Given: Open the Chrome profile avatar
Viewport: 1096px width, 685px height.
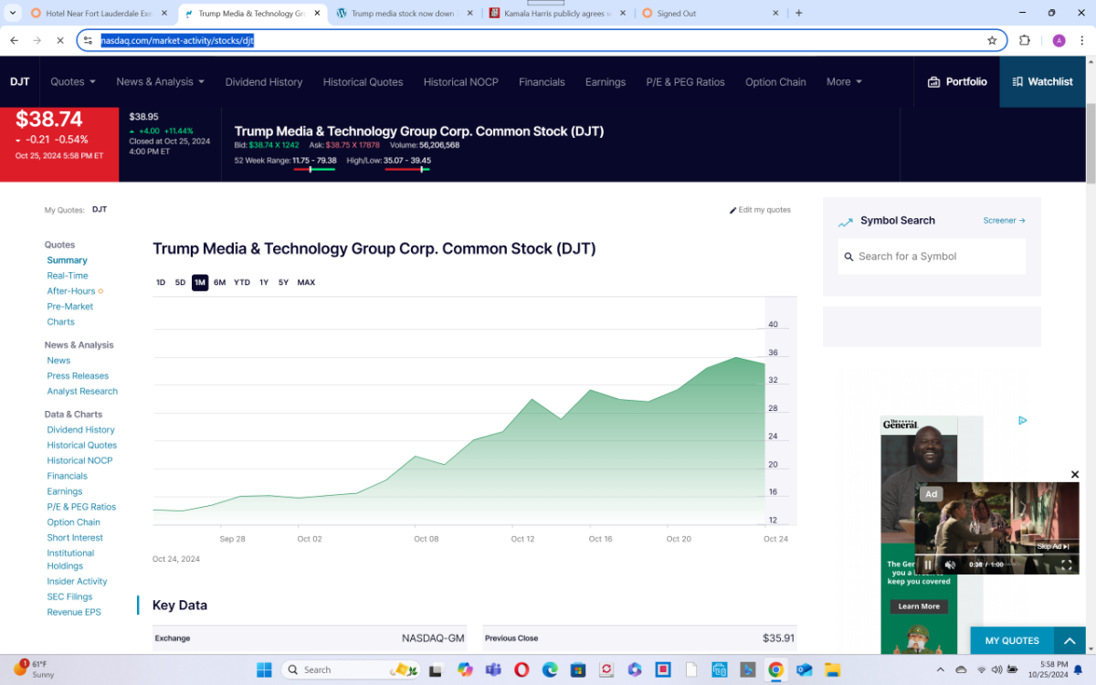Looking at the screenshot, I should click(1059, 40).
